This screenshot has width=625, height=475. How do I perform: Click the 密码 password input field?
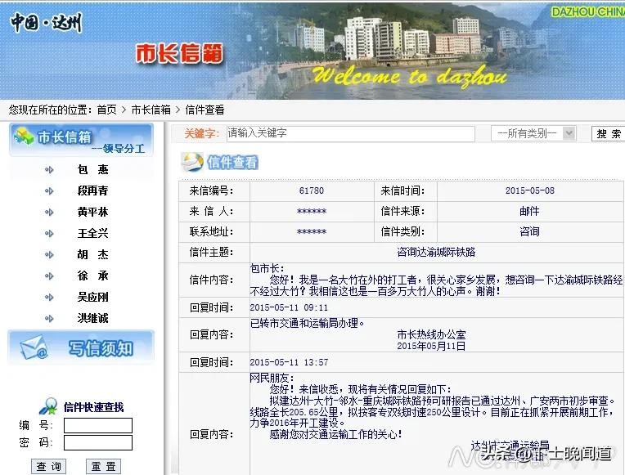click(97, 443)
